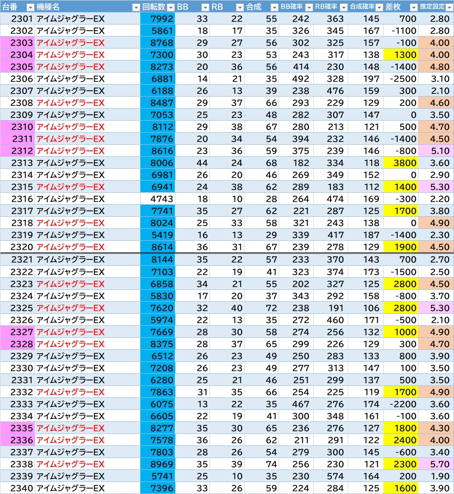Select estimated setting cell 4.60
This screenshot has height=494, width=454.
pos(436,103)
